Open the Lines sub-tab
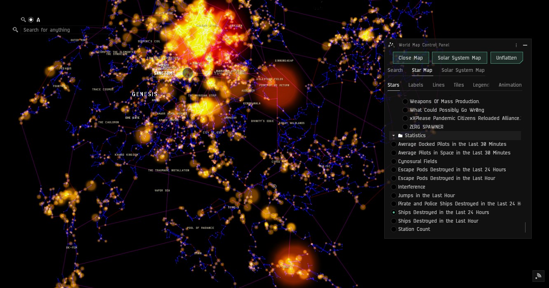 [x=438, y=85]
